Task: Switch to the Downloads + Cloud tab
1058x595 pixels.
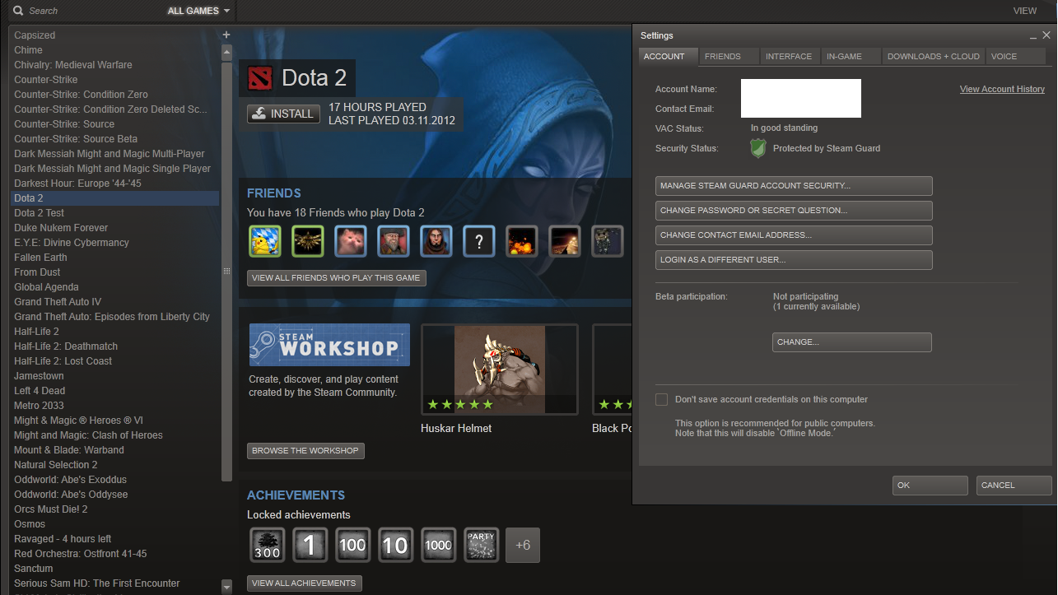Action: [934, 56]
